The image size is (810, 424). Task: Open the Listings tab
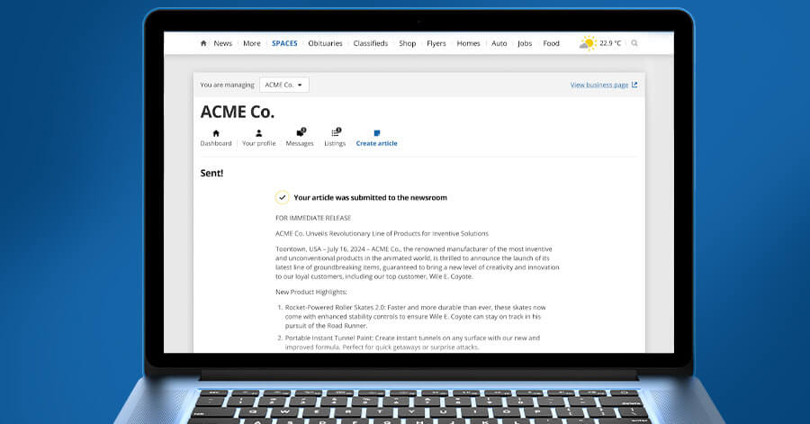click(335, 139)
